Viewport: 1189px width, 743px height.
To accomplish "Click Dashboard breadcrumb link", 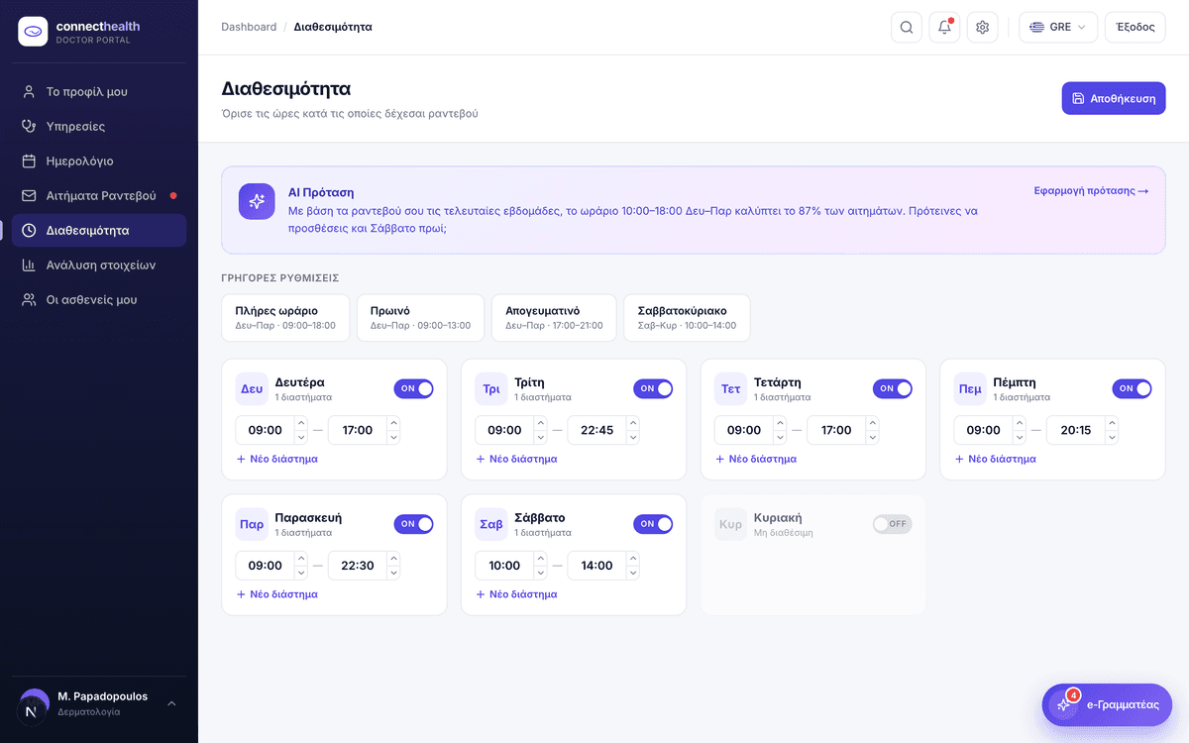I will [x=249, y=27].
